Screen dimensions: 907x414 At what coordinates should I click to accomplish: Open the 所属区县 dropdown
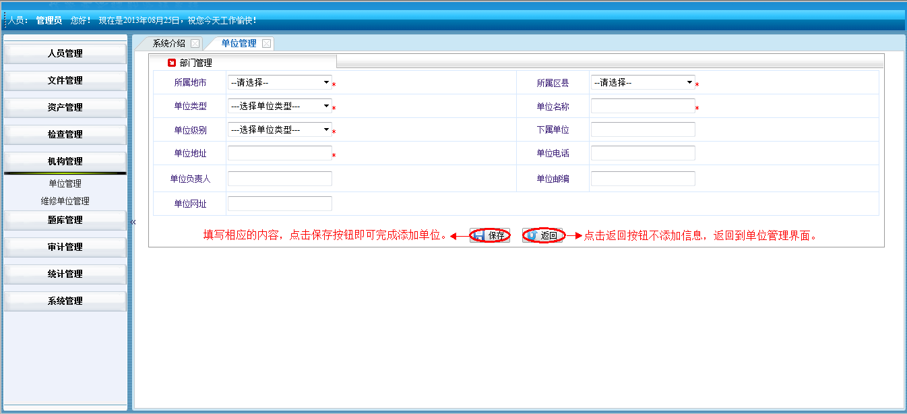coord(643,82)
